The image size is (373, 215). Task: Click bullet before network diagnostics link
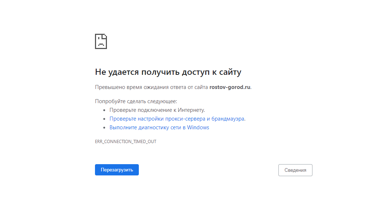pos(104,128)
